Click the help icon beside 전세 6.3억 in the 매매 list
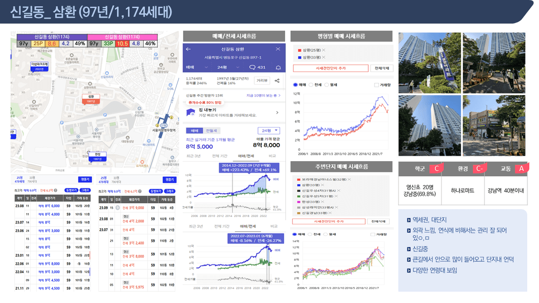The height and width of the screenshot is (303, 539). click(56, 190)
